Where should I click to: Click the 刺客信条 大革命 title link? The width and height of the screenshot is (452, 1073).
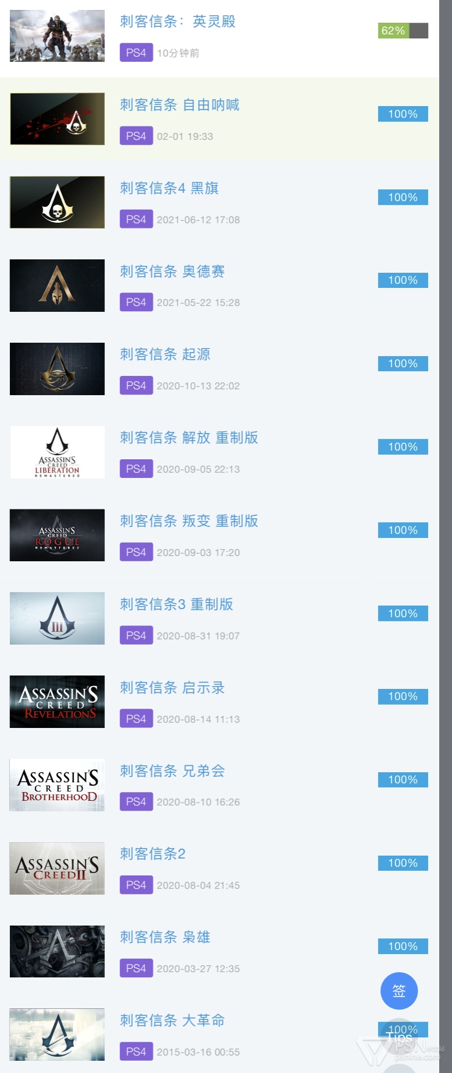(x=172, y=1021)
